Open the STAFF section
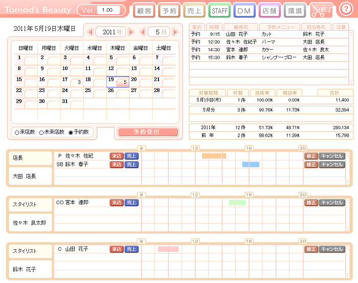Viewport: 358px width, 283px height. pyautogui.click(x=219, y=10)
